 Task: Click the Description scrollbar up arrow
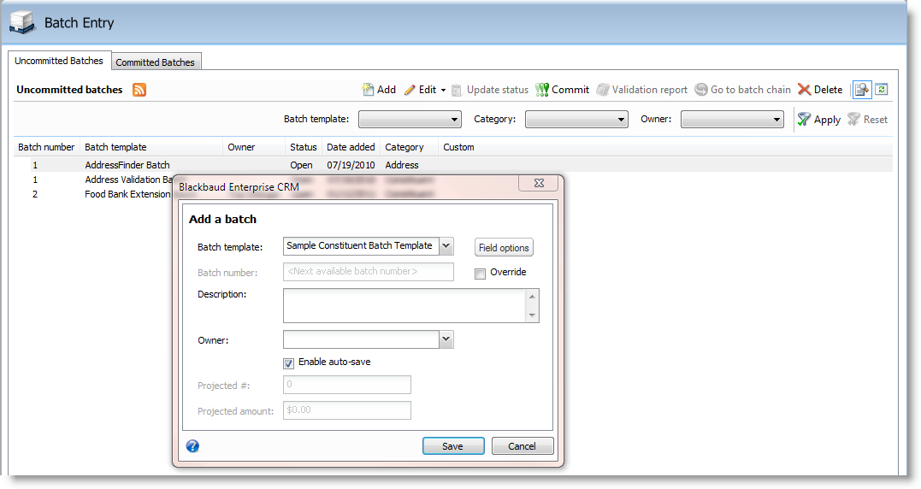coord(532,297)
